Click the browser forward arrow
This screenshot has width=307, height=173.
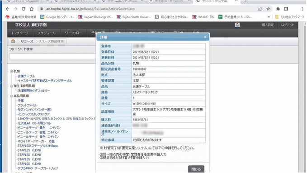point(15,9)
